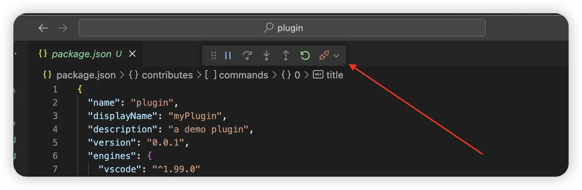Click the Step Out debug button
Screen dimensions: 582x190
[x=286, y=55]
